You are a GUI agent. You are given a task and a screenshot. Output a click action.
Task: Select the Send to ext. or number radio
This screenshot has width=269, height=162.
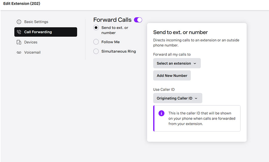(96, 27)
